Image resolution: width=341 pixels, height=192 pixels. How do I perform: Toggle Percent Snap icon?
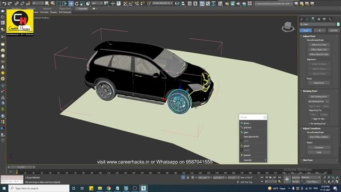pyautogui.click(x=136, y=4)
